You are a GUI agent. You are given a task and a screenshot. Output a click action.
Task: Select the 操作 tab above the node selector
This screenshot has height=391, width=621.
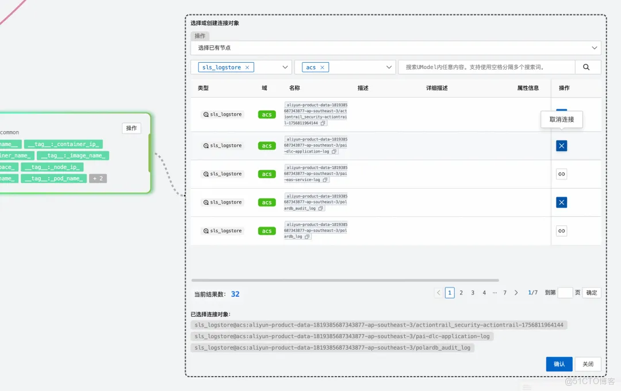tap(200, 36)
